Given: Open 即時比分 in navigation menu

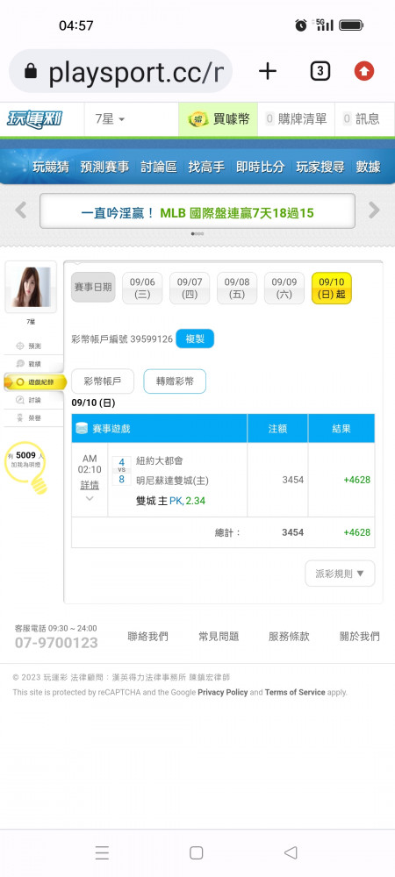Looking at the screenshot, I should pyautogui.click(x=260, y=167).
